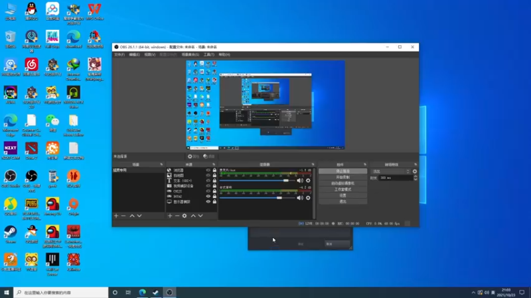The width and height of the screenshot is (531, 298).
Task: Open WPS Office desktop shortcut
Action: (x=94, y=11)
